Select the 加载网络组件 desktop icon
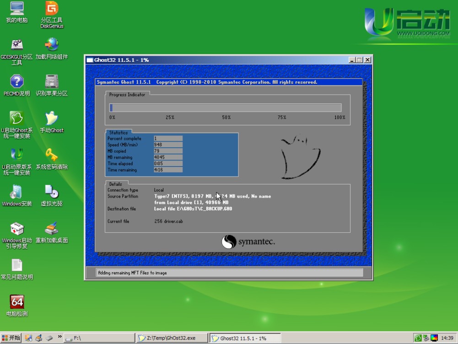The image size is (458, 344). 52,49
